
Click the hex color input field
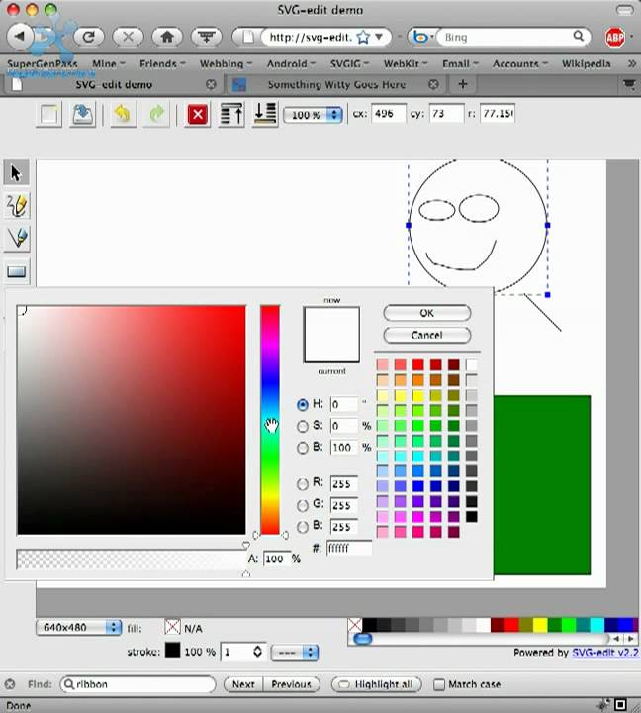tap(349, 548)
